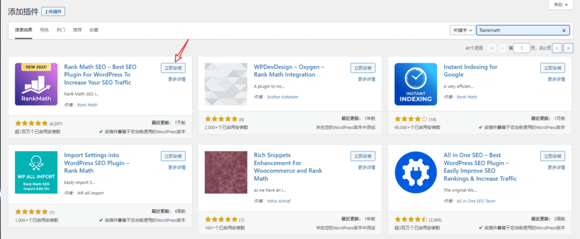Install Rich Snippets Enhancement plugin
This screenshot has height=239, width=580.
(x=363, y=156)
